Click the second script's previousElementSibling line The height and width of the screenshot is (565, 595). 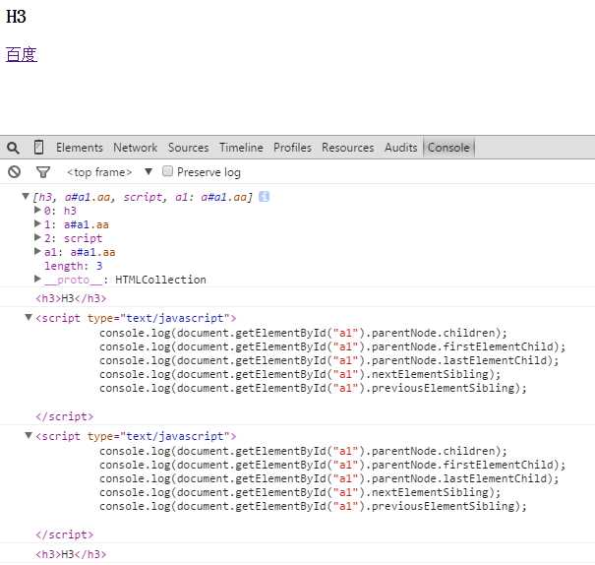313,506
